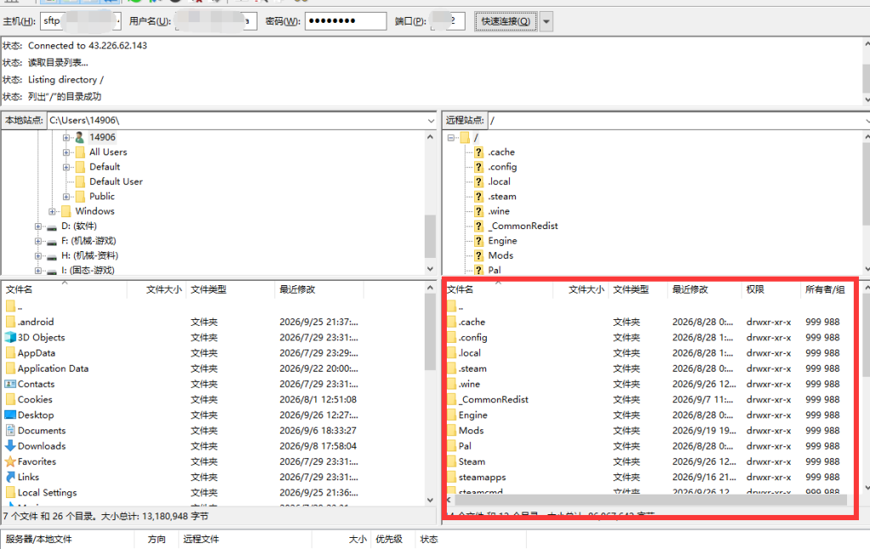
Task: Click the Steam folder icon in remote list
Action: 452,462
